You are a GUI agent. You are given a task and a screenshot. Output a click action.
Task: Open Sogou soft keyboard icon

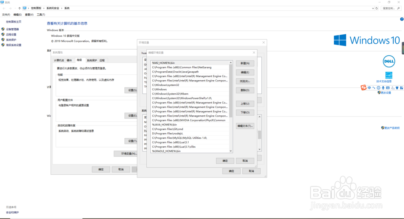point(388,88)
